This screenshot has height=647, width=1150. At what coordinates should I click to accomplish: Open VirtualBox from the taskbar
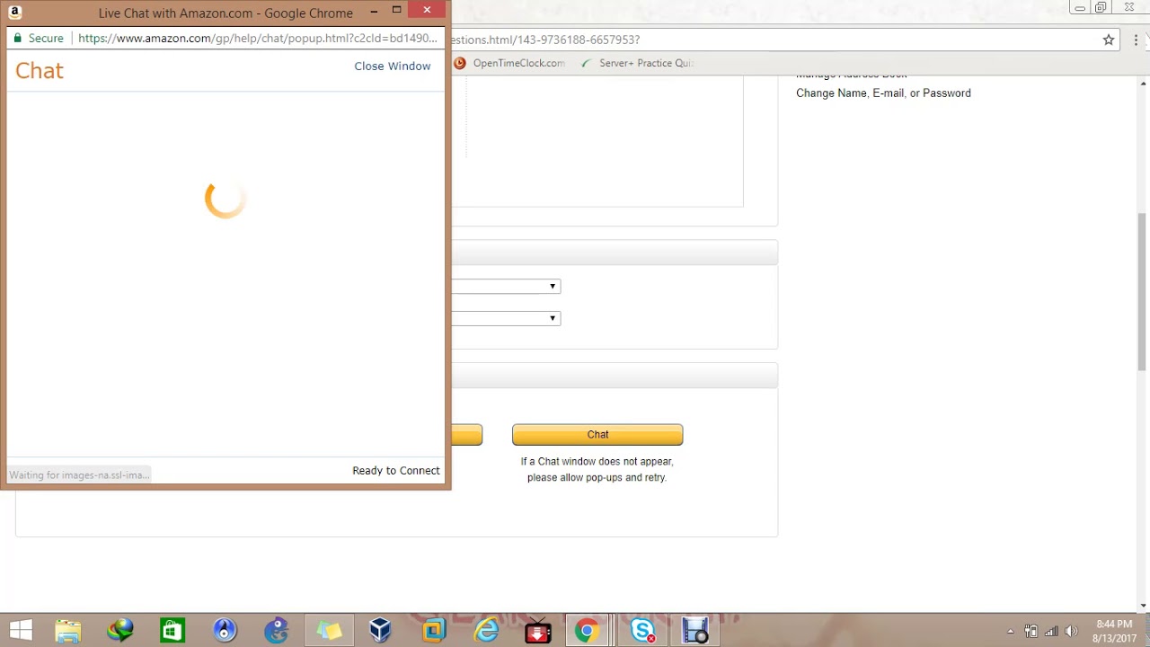(380, 631)
